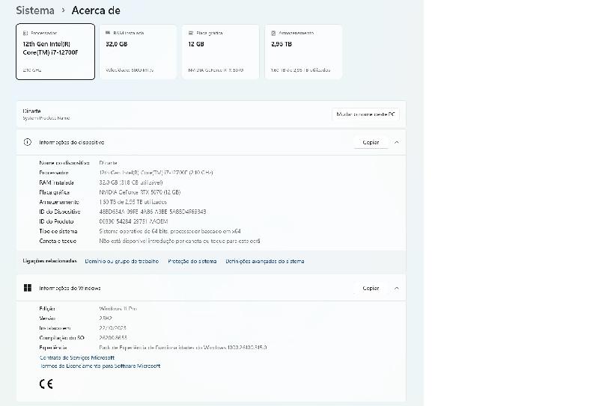This screenshot has height=406, width=599.
Task: Go back to Sistema breadcrumb
Action: click(35, 10)
